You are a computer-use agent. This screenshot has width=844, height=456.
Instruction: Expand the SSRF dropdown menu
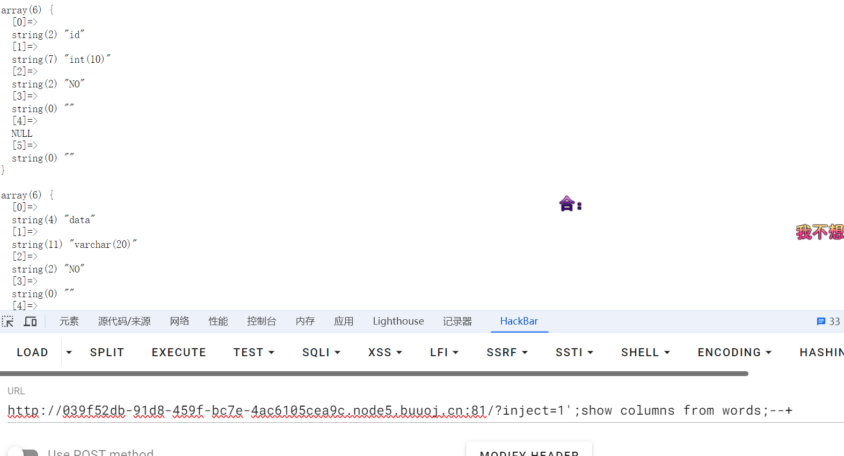point(507,352)
